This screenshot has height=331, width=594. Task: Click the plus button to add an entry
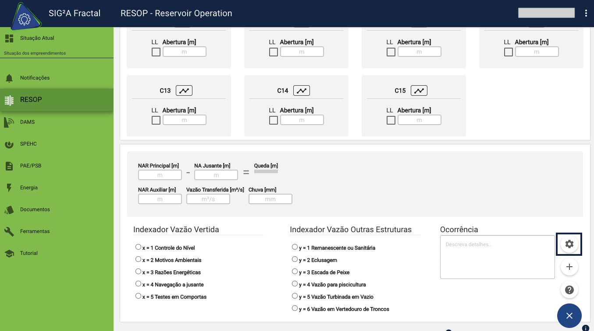pos(569,267)
